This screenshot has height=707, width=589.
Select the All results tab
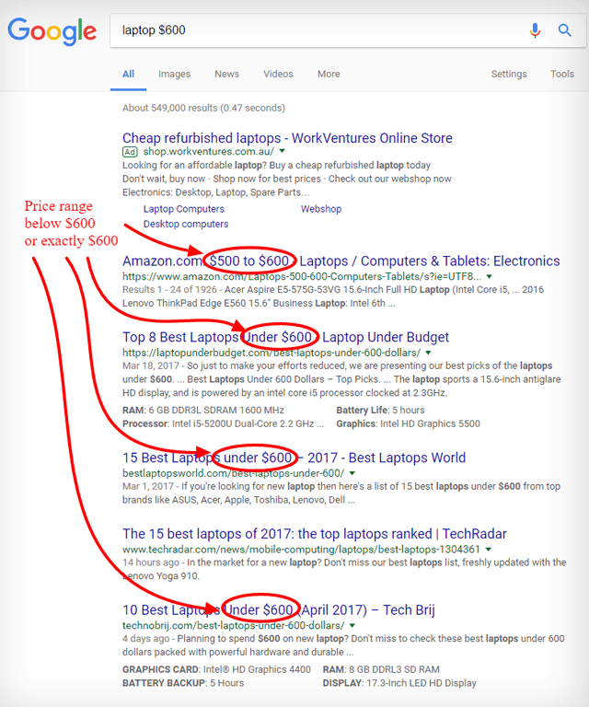pos(129,74)
